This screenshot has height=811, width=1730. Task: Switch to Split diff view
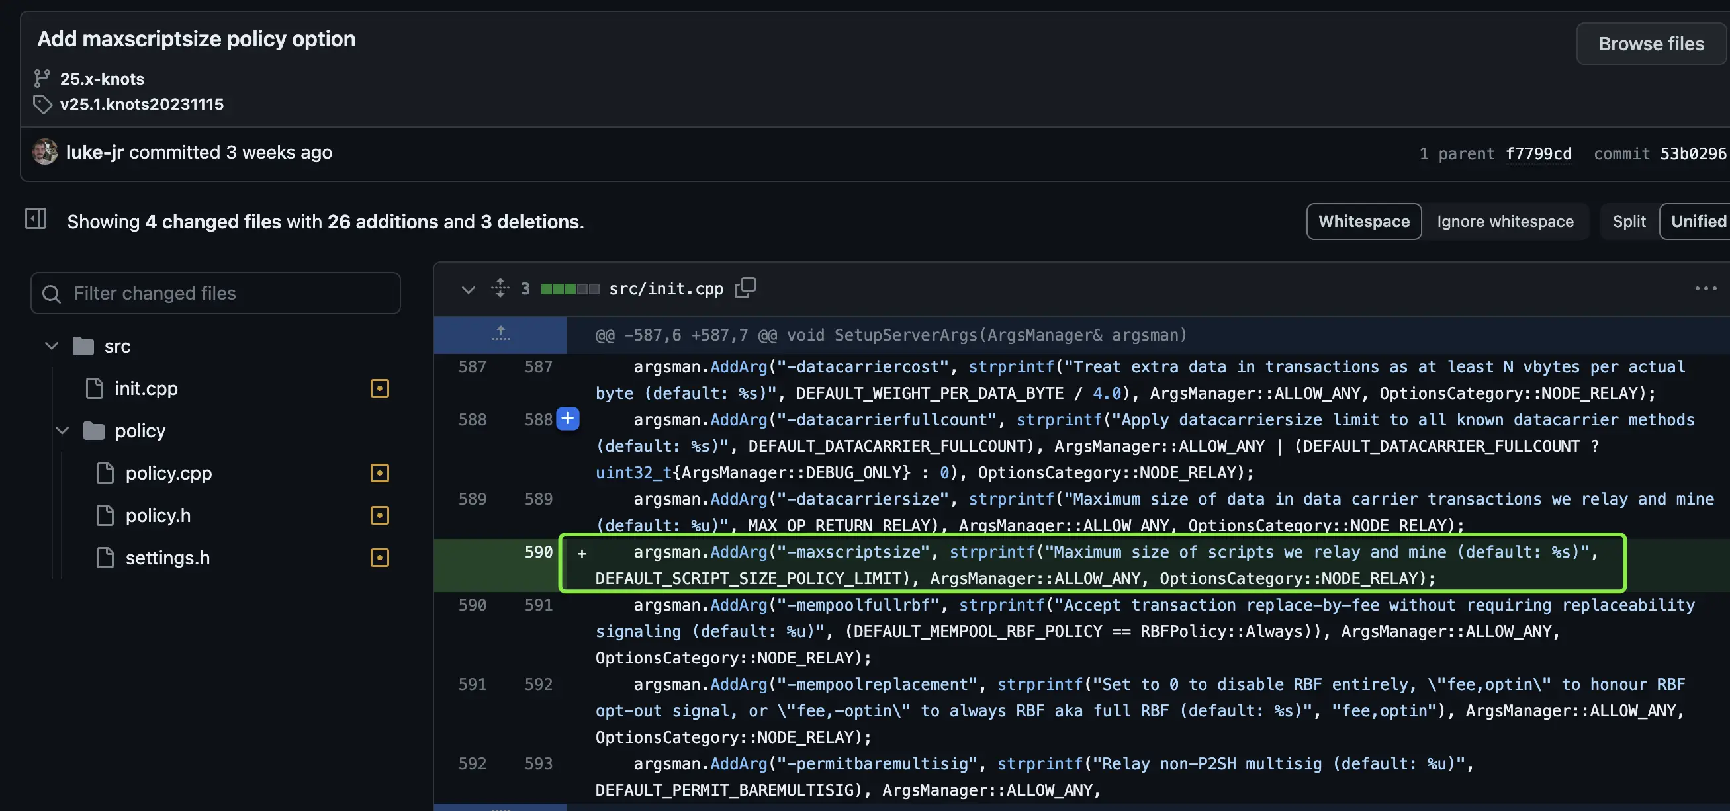[1629, 222]
